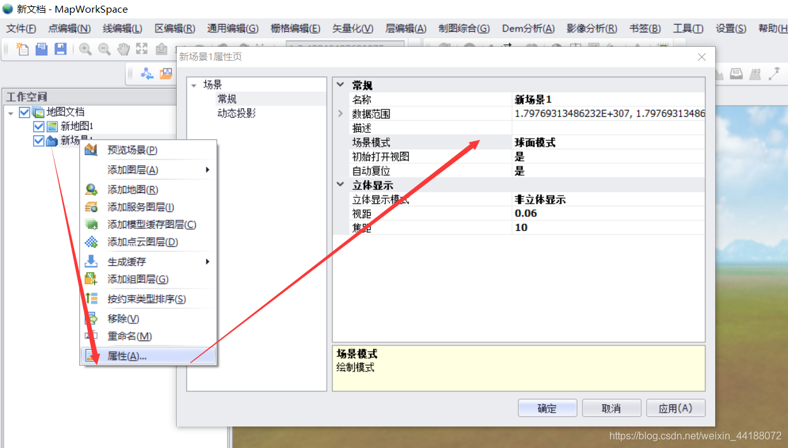Click the 新场景1 scene icon in tree
The image size is (788, 448).
click(x=52, y=140)
